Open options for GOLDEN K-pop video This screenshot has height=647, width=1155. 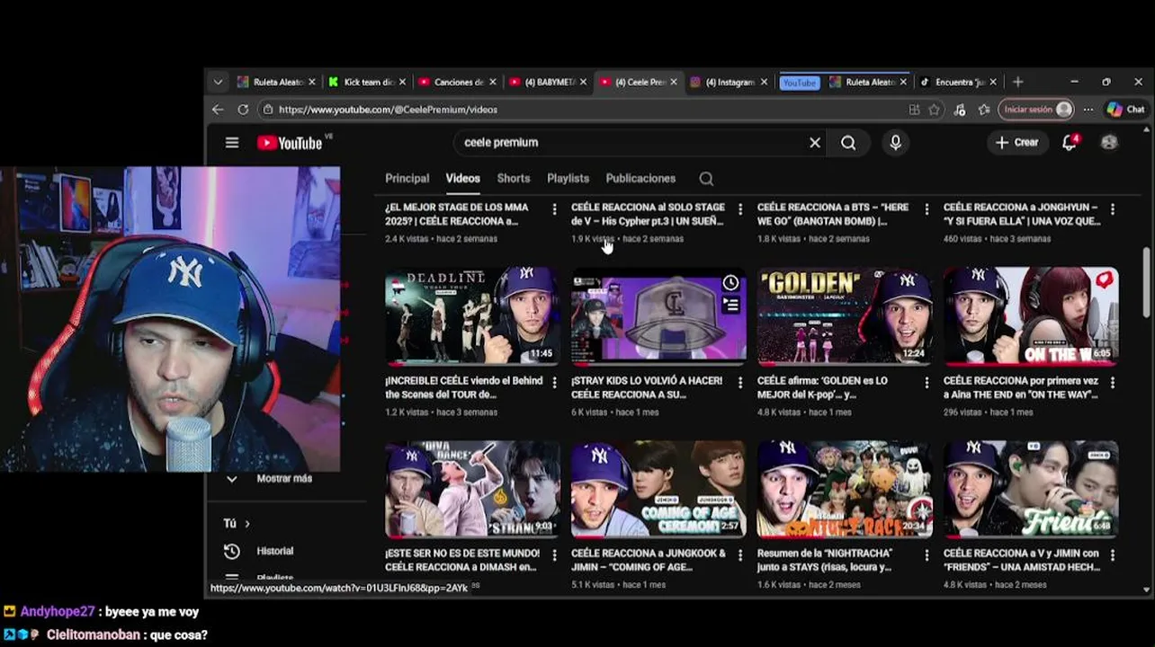coord(927,383)
